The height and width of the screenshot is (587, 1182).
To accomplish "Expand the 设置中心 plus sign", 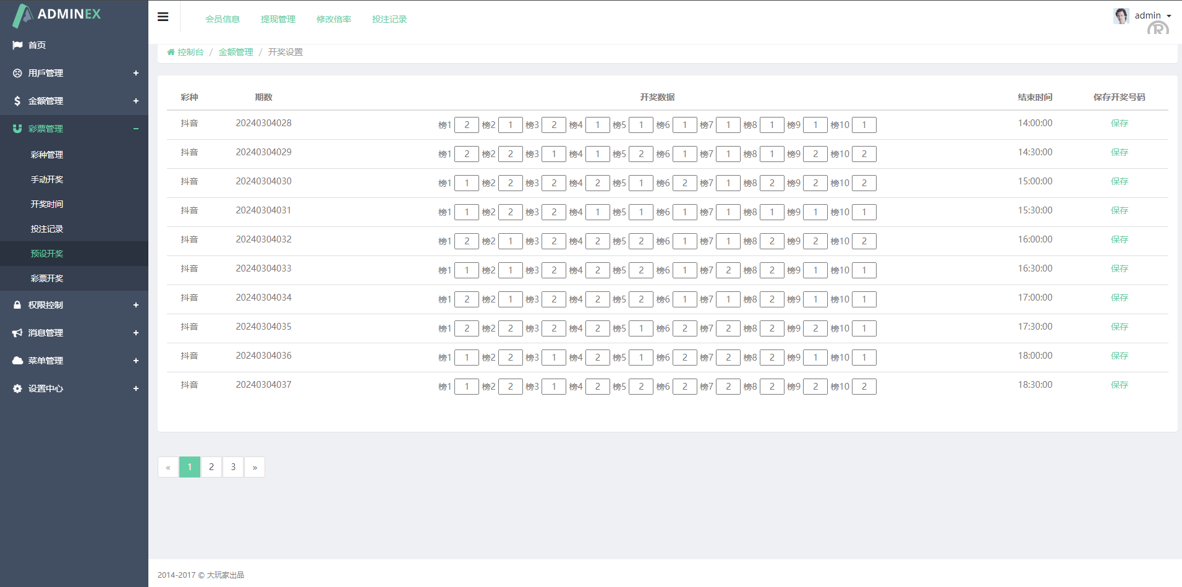I will 136,388.
